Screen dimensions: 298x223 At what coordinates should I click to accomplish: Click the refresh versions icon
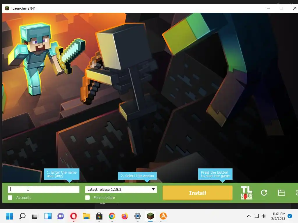(264, 193)
